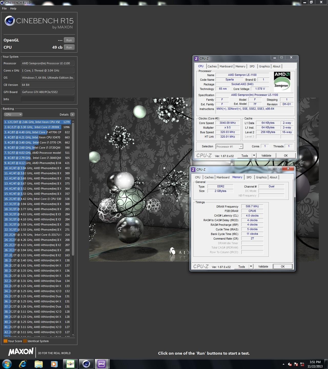The height and width of the screenshot is (369, 328).
Task: Click Cinebench title bar app icon
Action: (x=2, y=3)
